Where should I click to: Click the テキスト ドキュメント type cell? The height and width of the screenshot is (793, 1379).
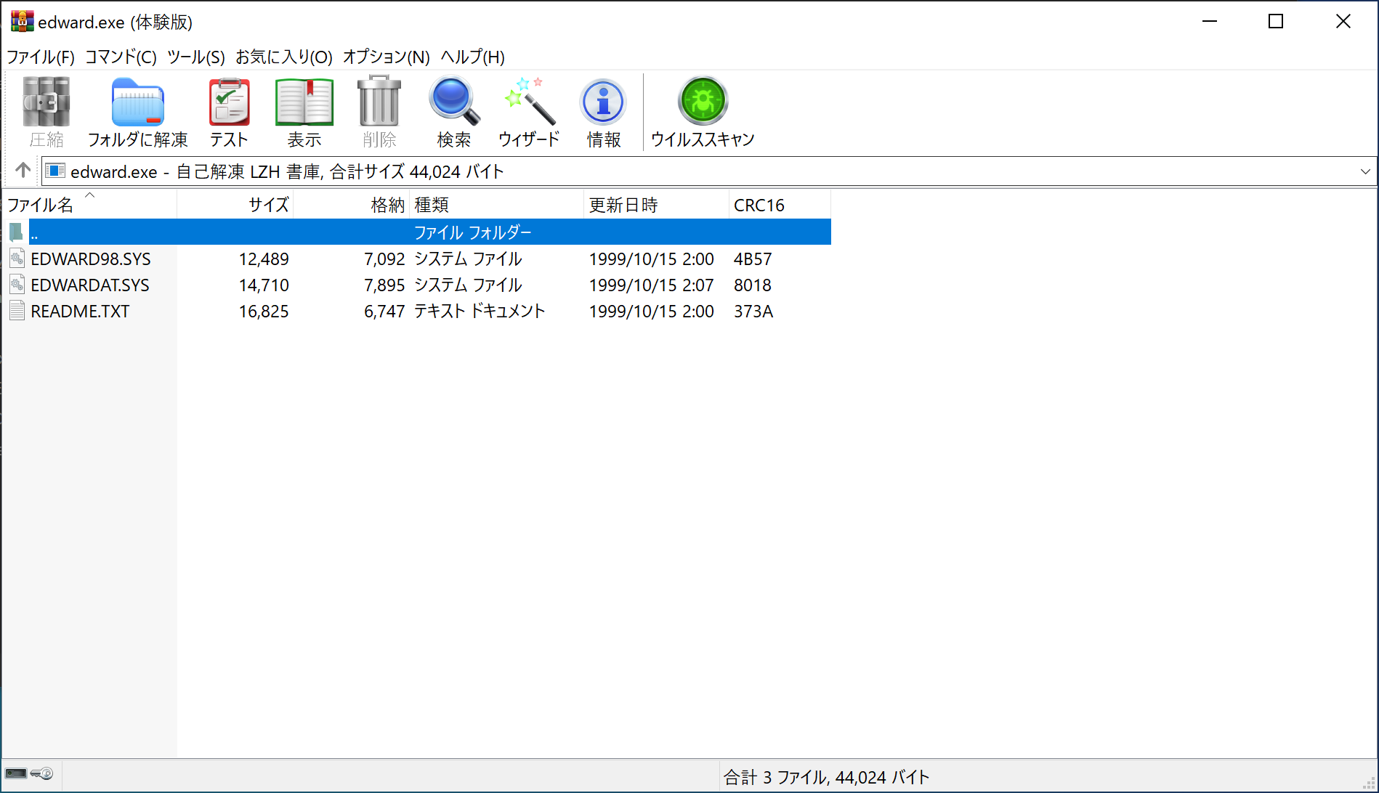[x=480, y=311]
